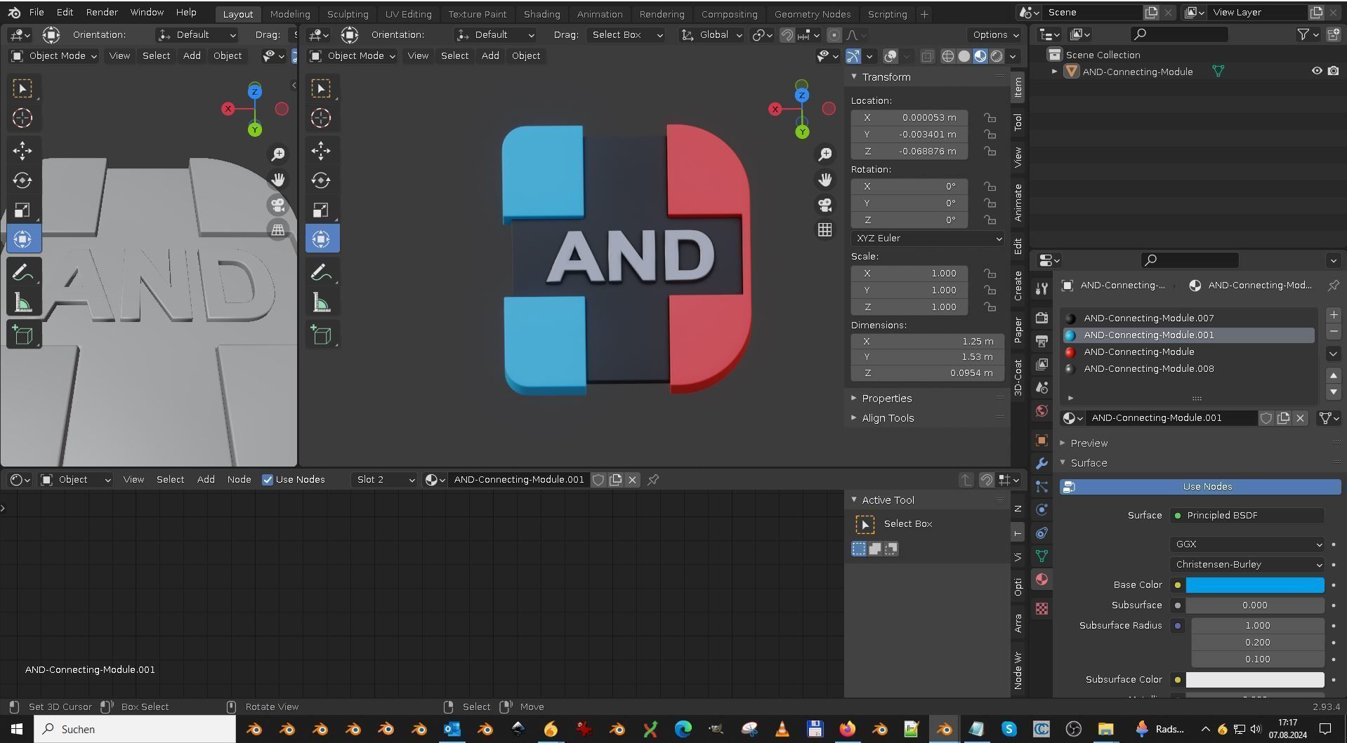The width and height of the screenshot is (1347, 743).
Task: Open the Material properties tab
Action: [x=1042, y=580]
